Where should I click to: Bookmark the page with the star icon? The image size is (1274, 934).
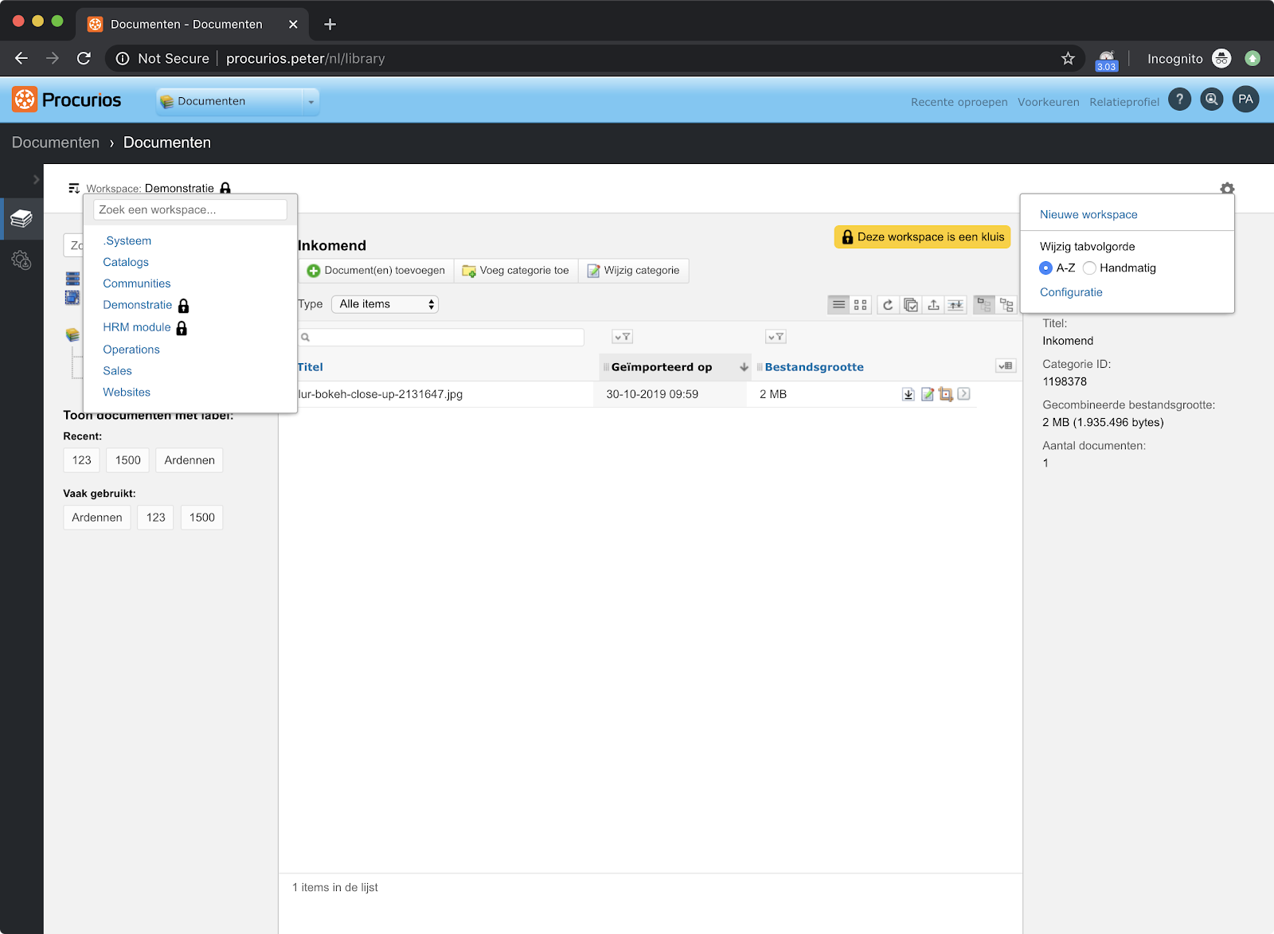pyautogui.click(x=1068, y=58)
